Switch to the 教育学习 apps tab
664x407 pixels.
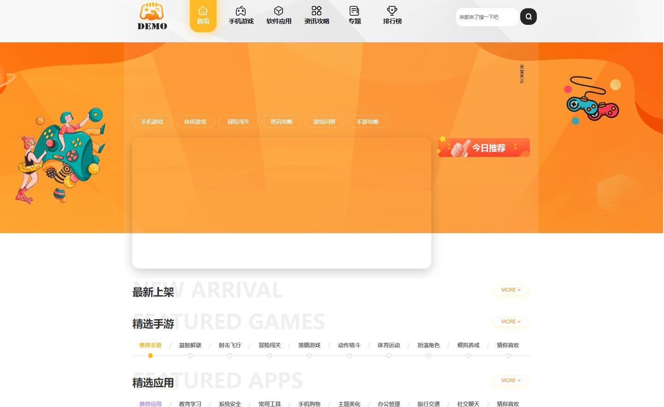[190, 404]
